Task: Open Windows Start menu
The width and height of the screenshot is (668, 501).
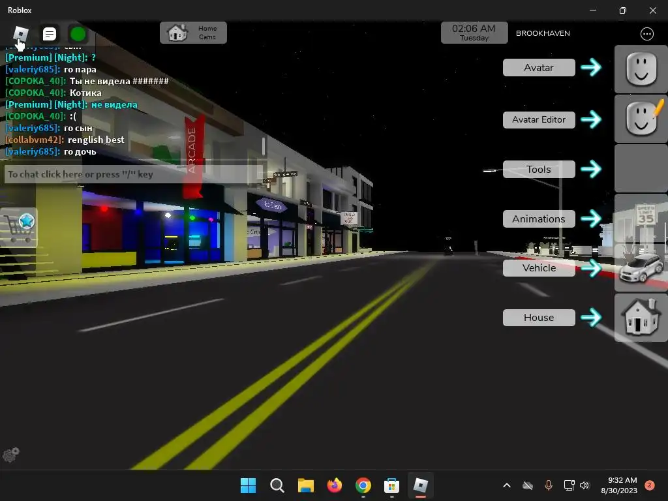Action: 248,485
